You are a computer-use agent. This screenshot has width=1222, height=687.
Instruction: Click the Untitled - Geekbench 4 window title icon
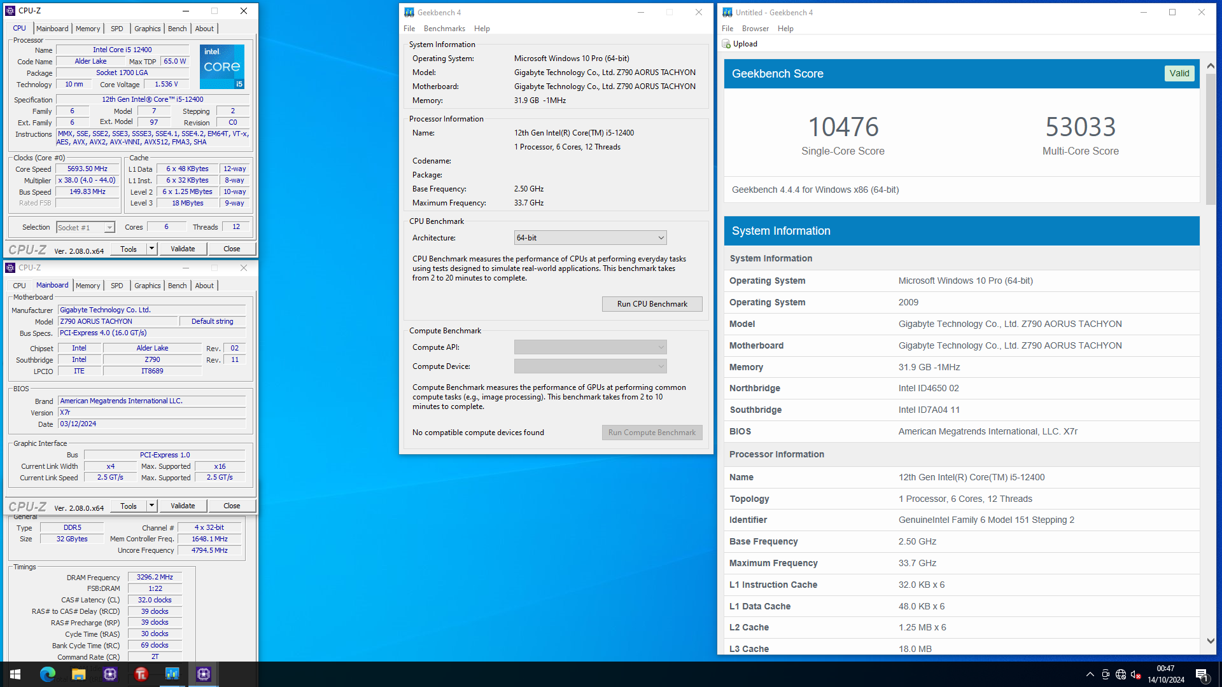click(727, 12)
